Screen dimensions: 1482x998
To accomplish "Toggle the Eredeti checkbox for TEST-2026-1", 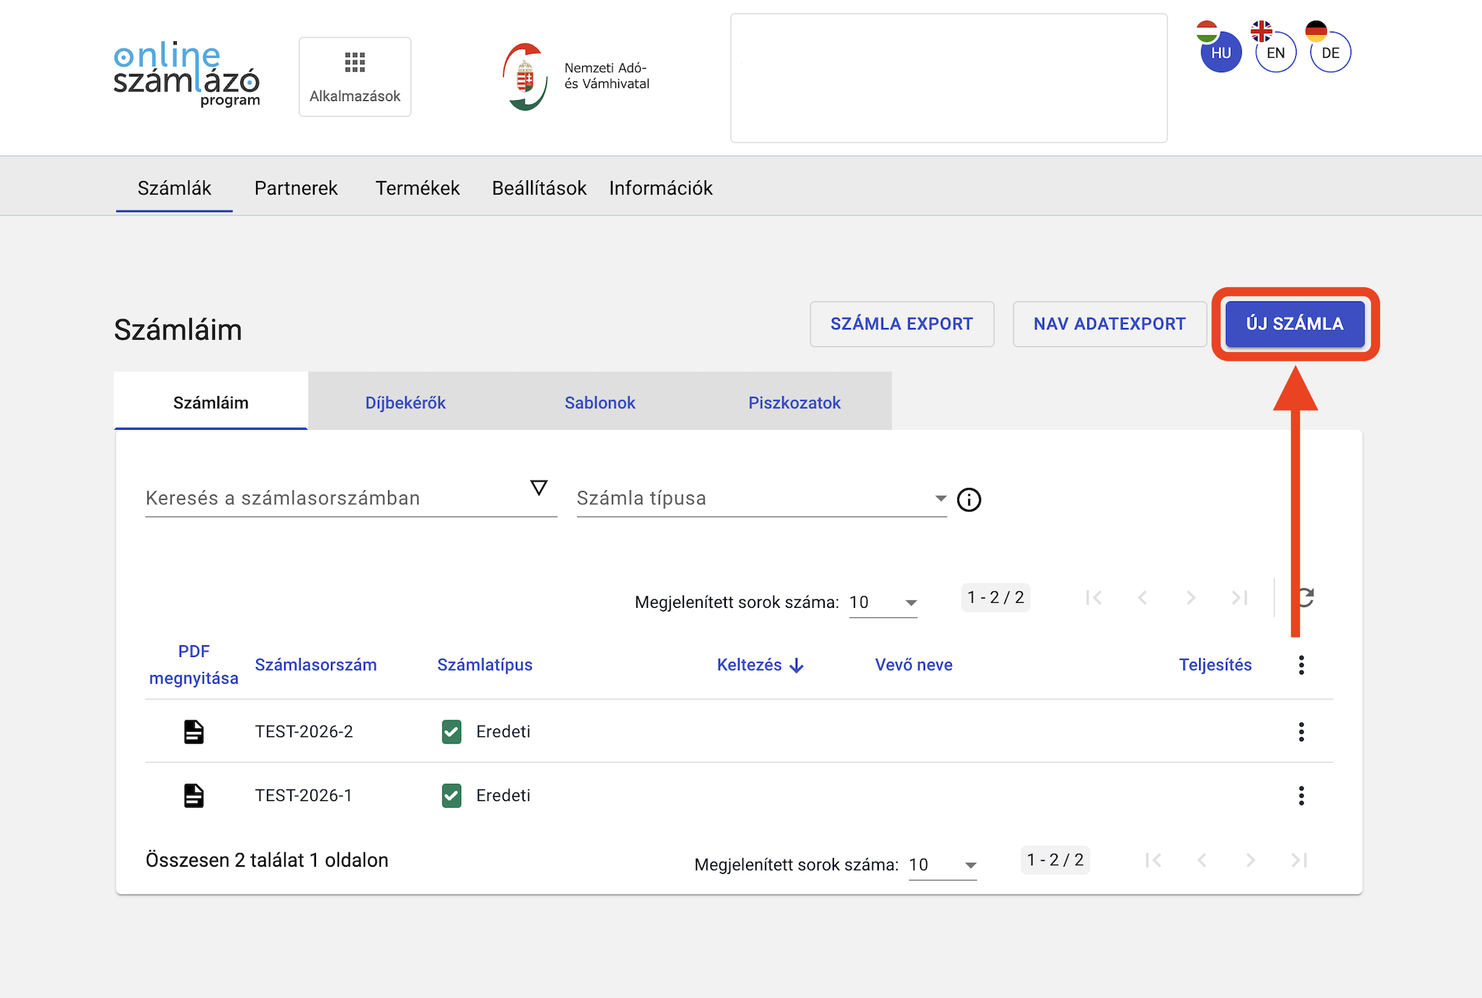I will point(452,795).
